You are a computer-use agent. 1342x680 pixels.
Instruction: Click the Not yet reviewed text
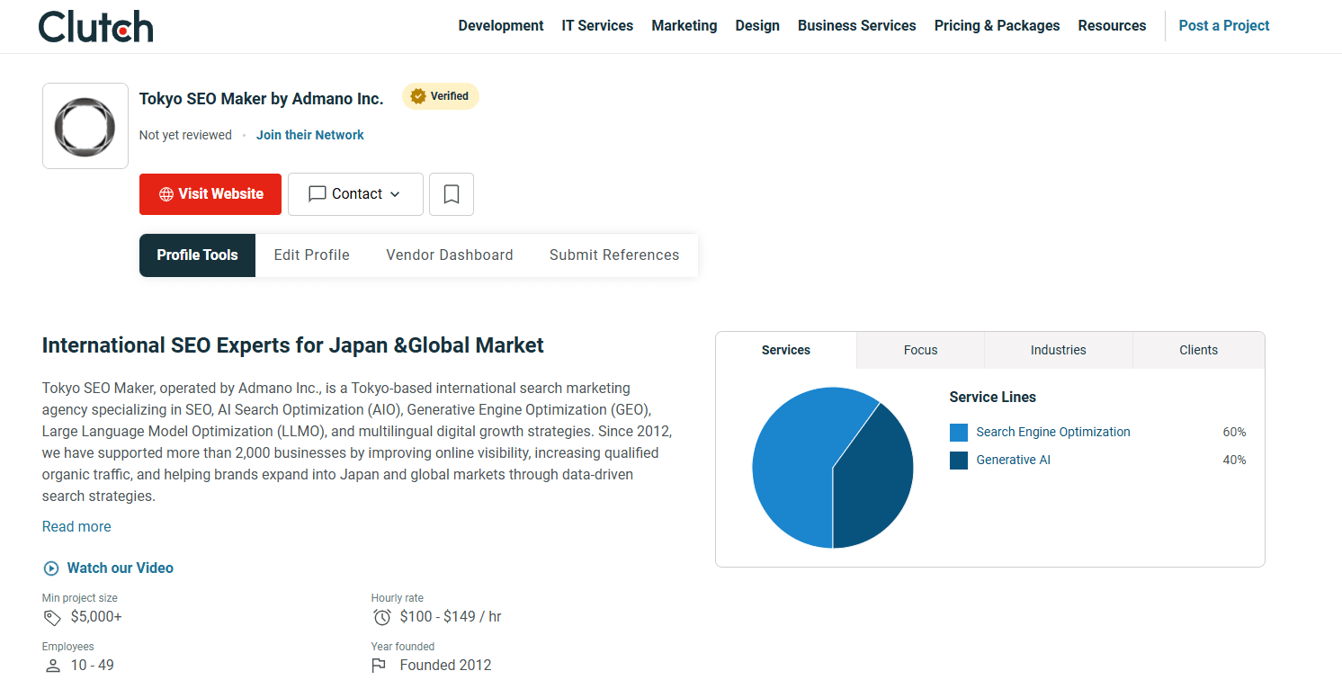(x=185, y=135)
